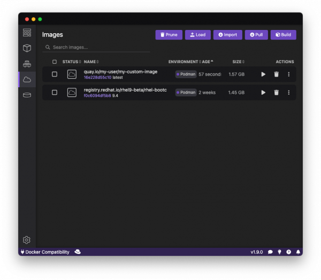Delete the rhel-bootc image
The height and width of the screenshot is (280, 321).
[x=276, y=93]
